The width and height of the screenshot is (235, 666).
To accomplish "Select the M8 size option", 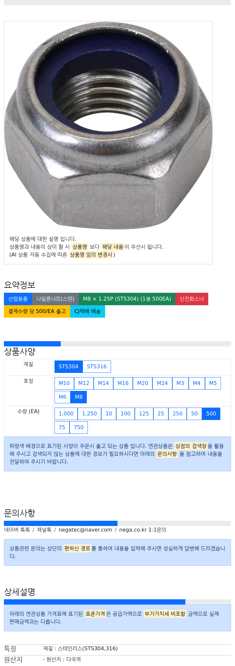I will coord(79,397).
